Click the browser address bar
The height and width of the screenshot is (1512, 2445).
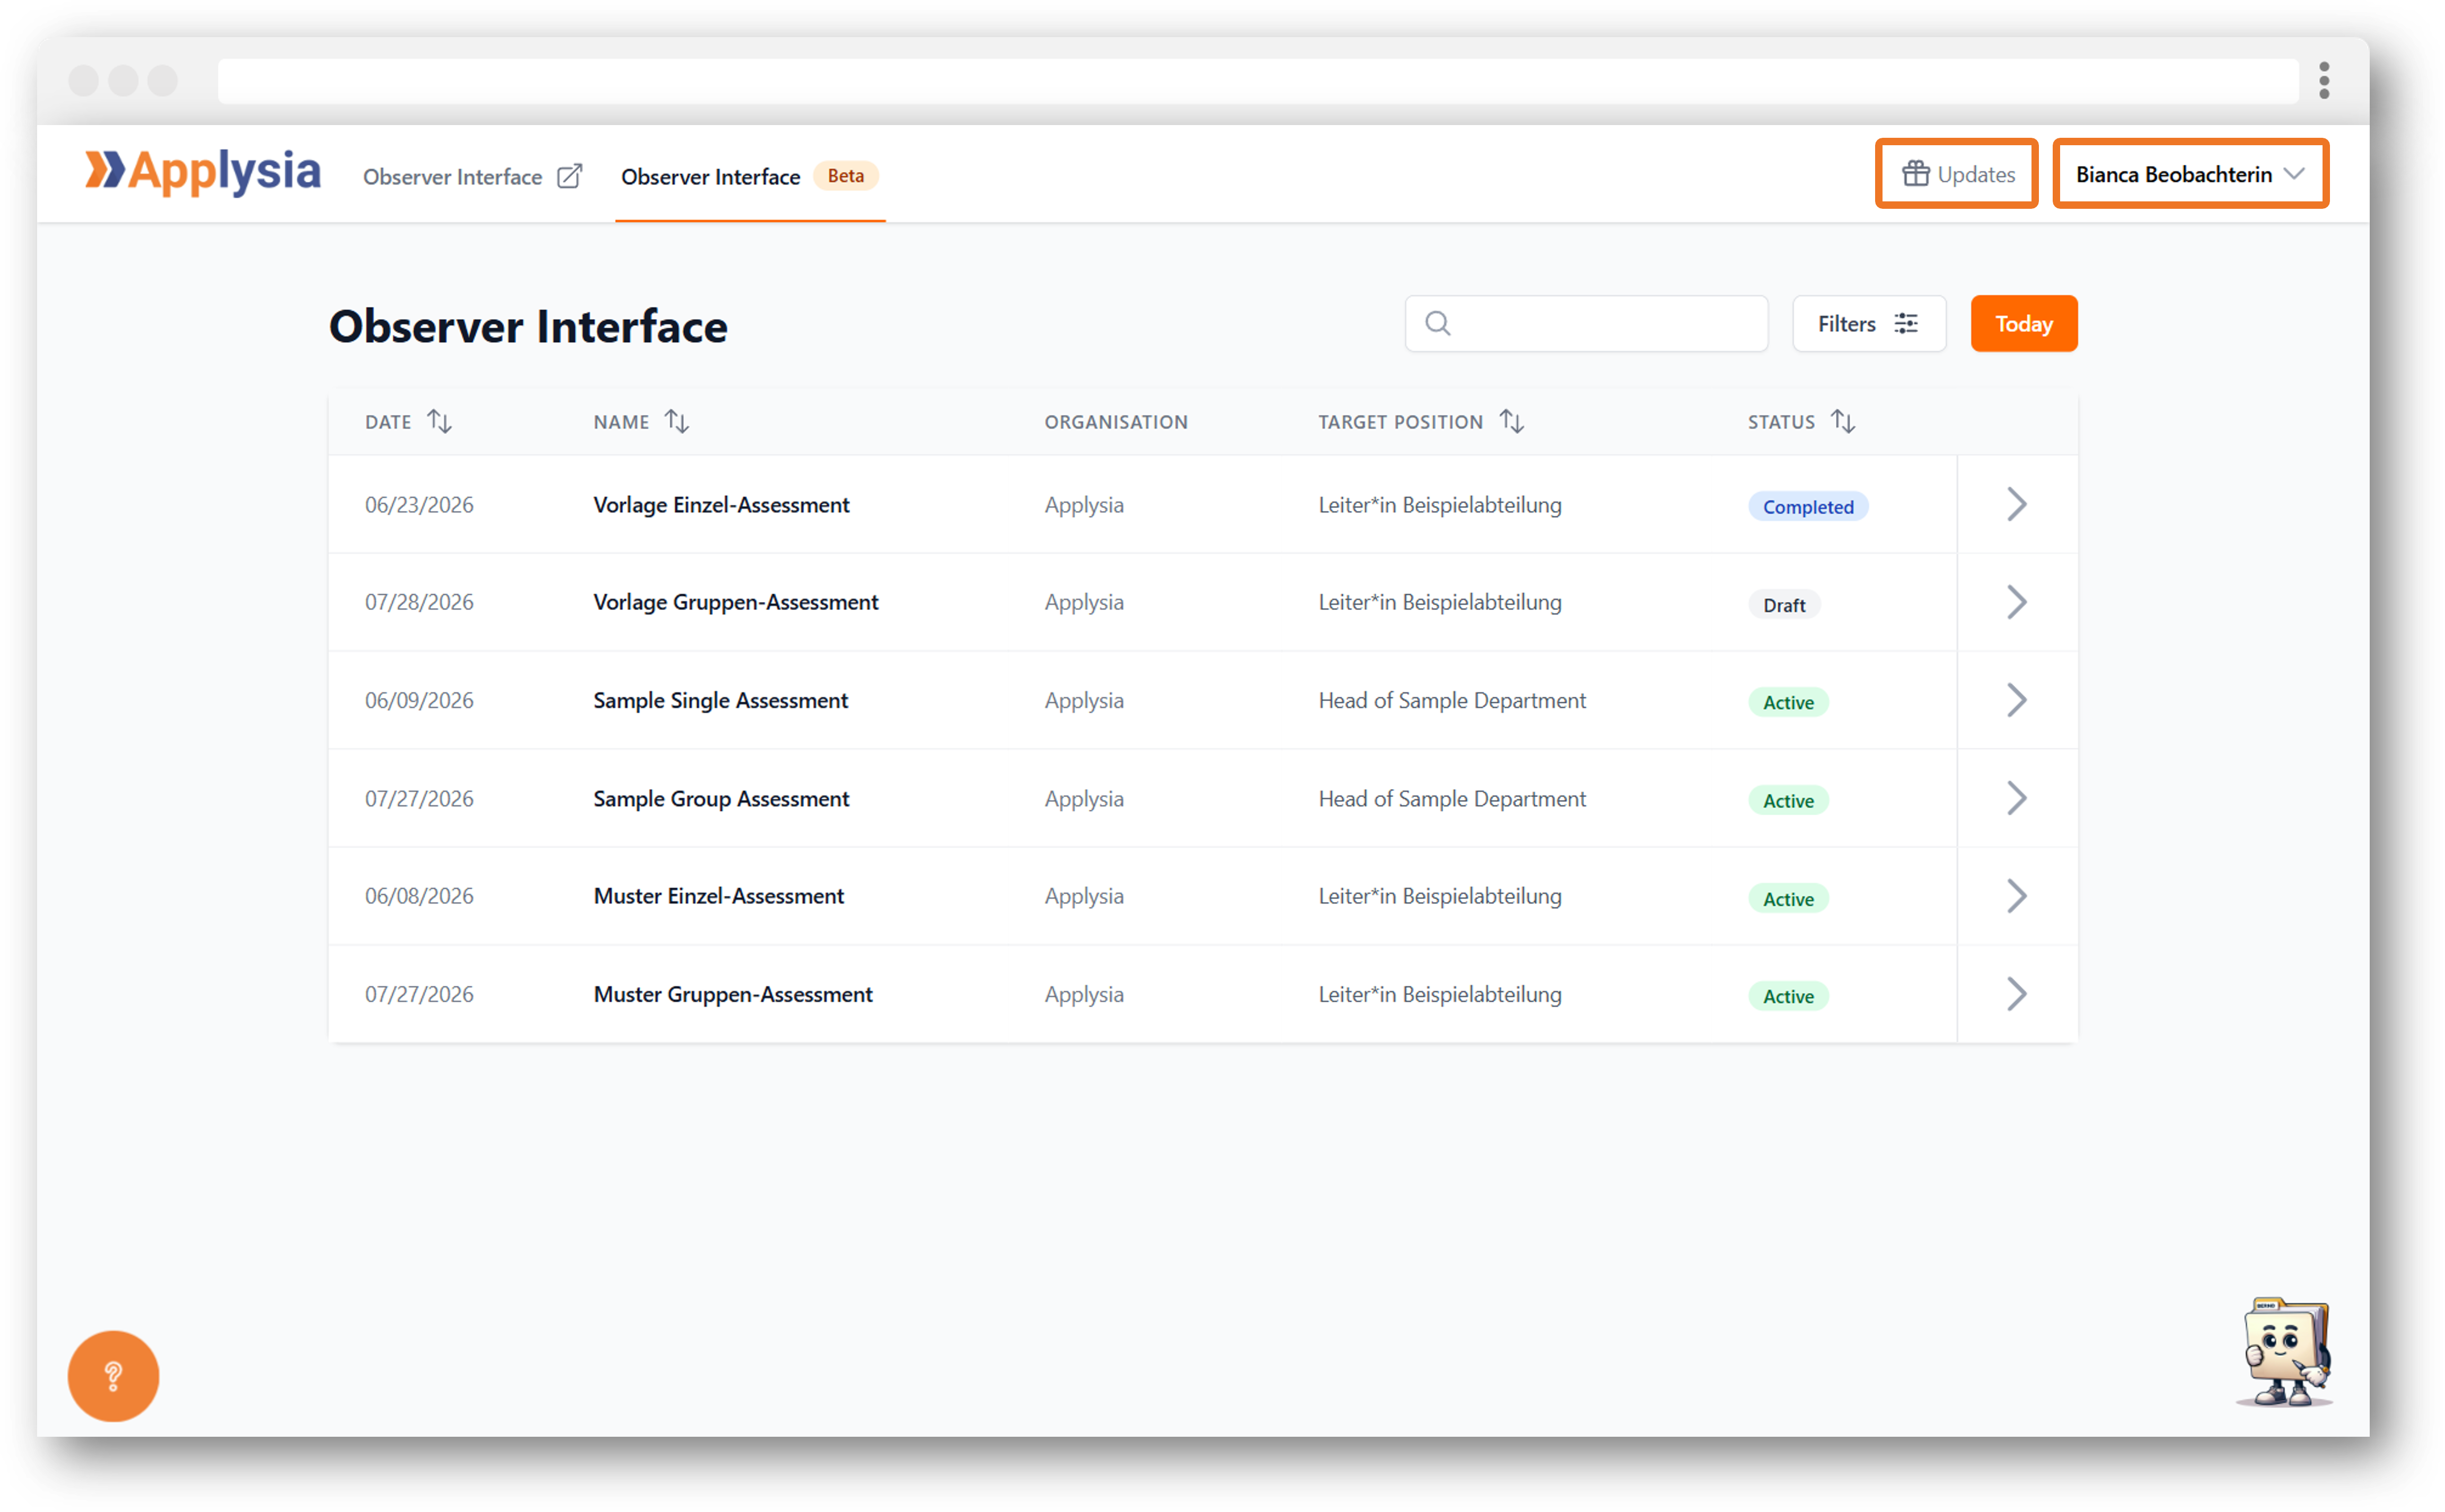(1257, 80)
